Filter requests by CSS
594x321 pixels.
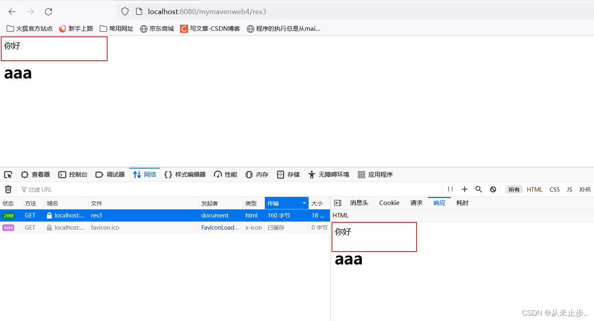point(555,190)
